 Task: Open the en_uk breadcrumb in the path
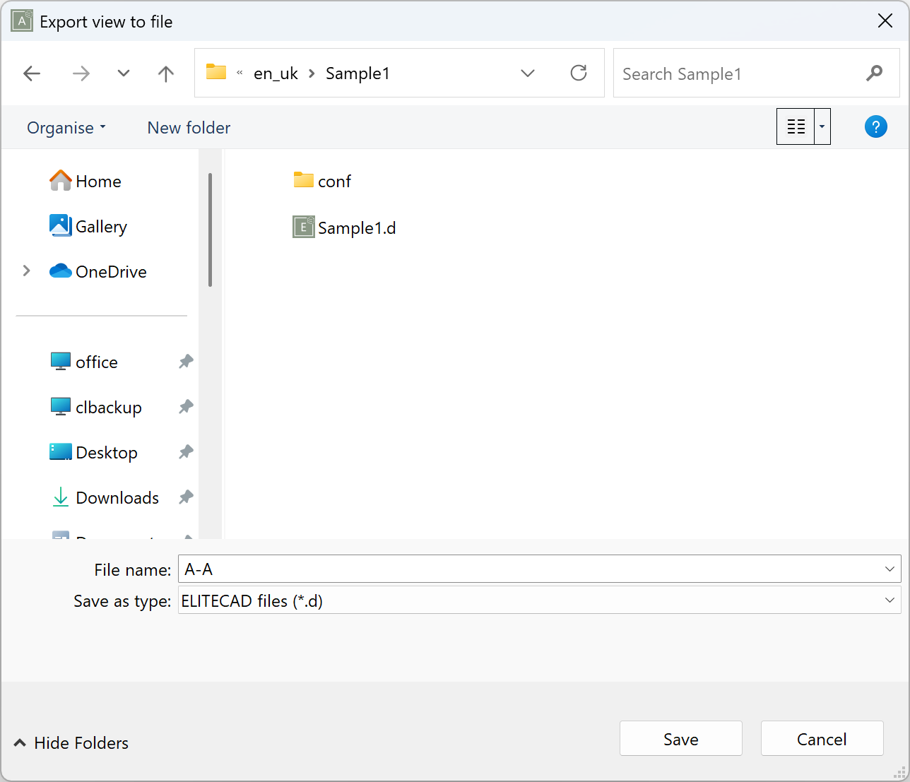pos(276,73)
